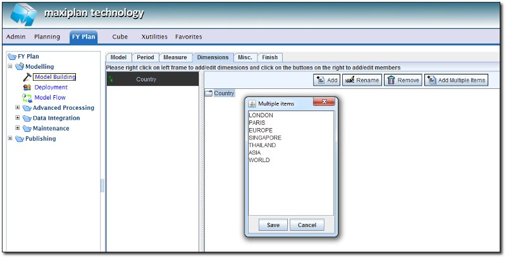This screenshot has width=506, height=258.
Task: Collapse the Modelling tree node
Action: 10,67
